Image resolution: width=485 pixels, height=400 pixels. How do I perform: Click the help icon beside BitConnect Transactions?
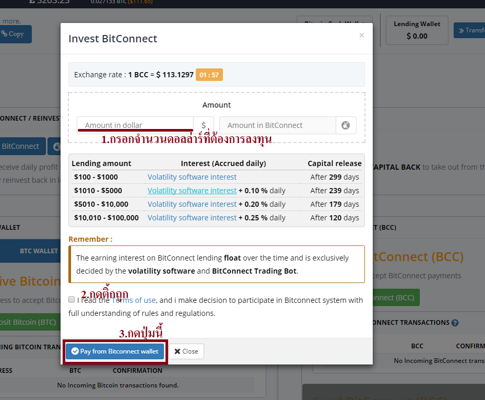coord(455,323)
